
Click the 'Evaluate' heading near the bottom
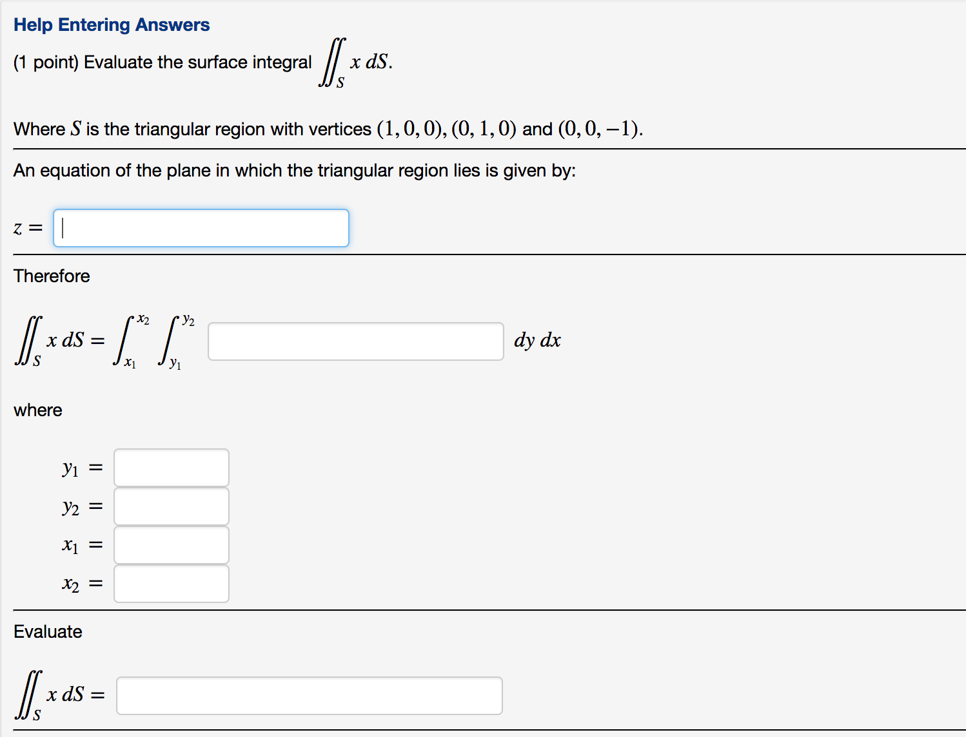(48, 631)
